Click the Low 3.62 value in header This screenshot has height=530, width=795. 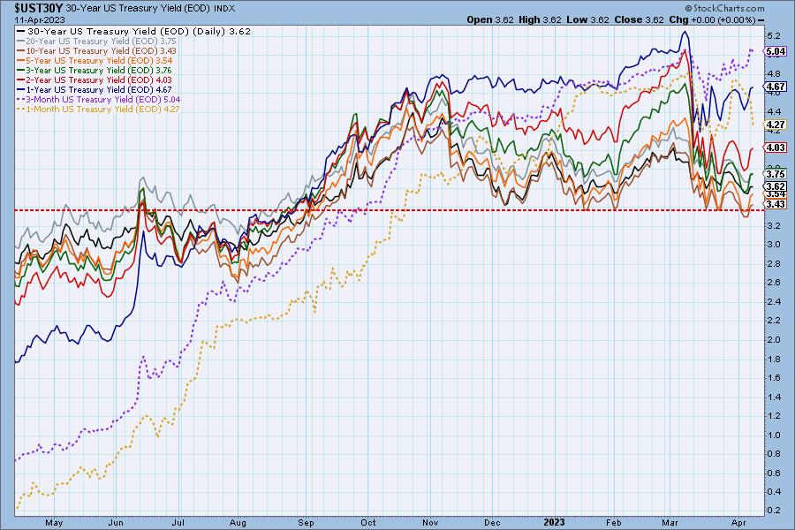tap(587, 19)
